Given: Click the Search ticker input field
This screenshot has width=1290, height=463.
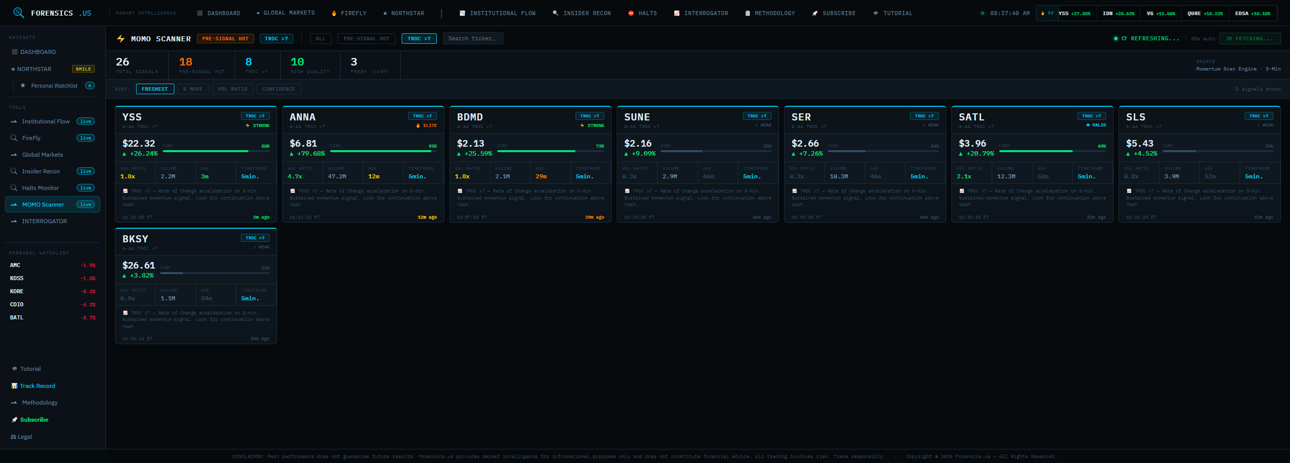Looking at the screenshot, I should click(473, 38).
